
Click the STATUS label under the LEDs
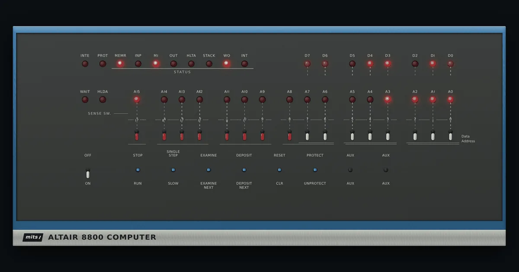coord(182,72)
